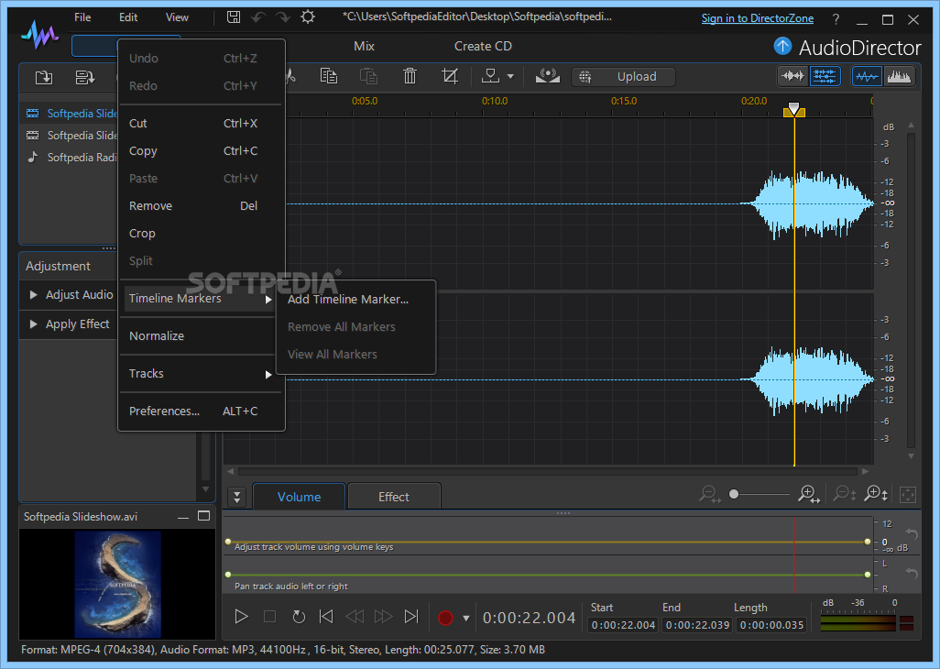Screen dimensions: 940x669
Task: Click zoom in horizontally icon
Action: 809,495
